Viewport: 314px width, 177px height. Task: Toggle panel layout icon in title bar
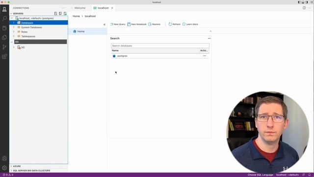click(x=303, y=2)
